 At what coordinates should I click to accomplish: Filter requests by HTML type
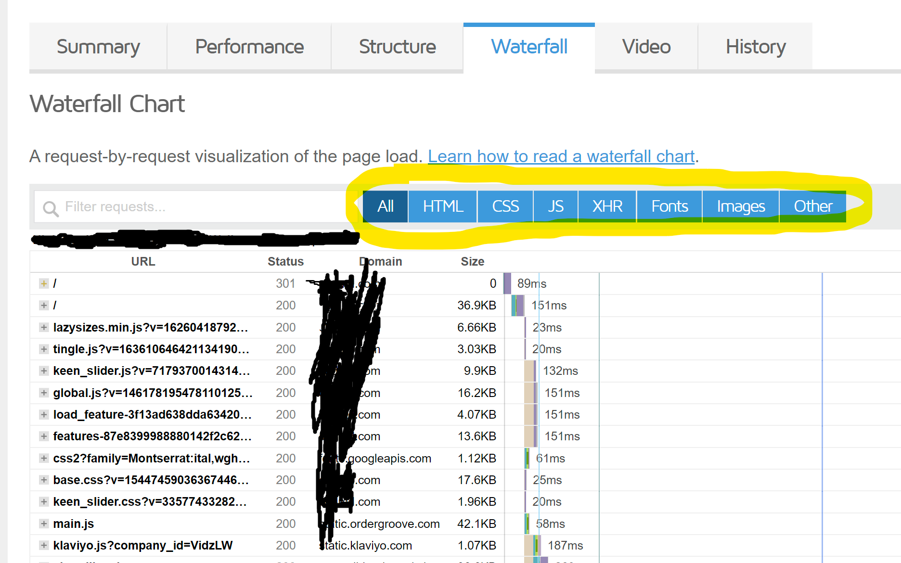(x=442, y=206)
